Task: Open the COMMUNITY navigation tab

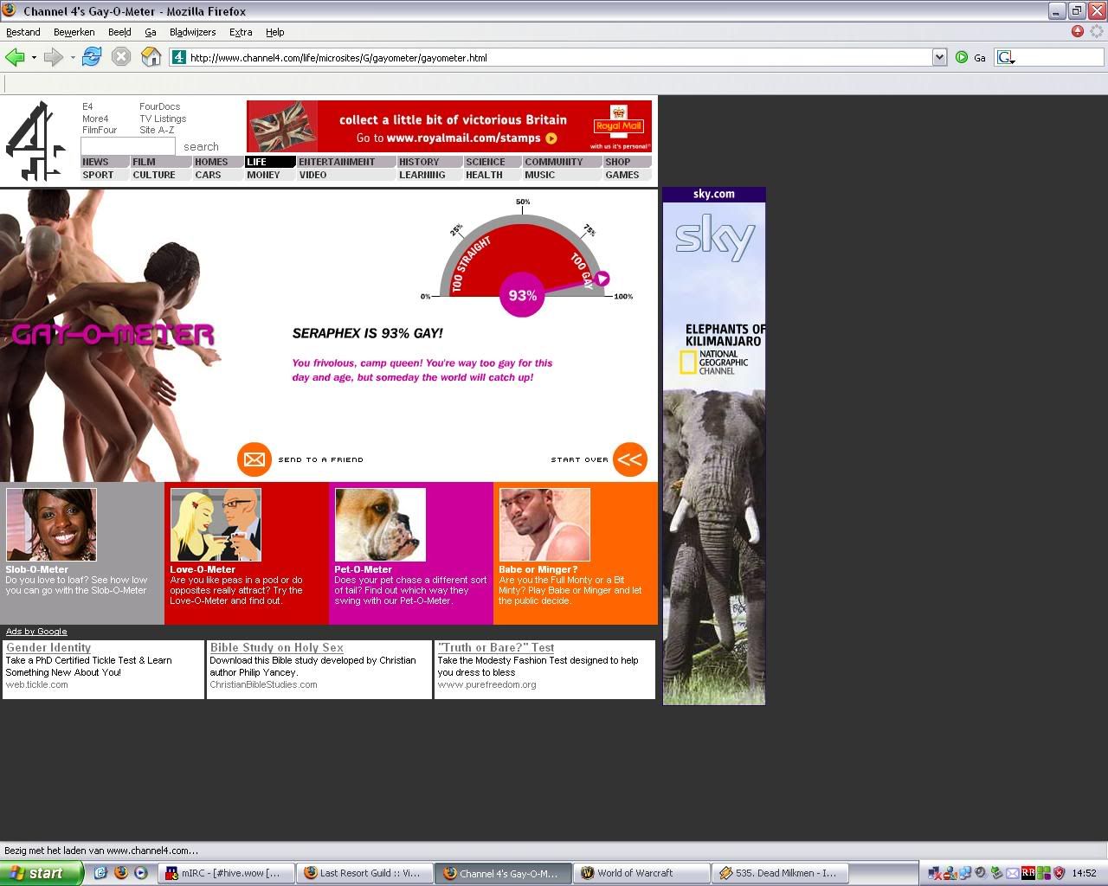Action: click(562, 162)
